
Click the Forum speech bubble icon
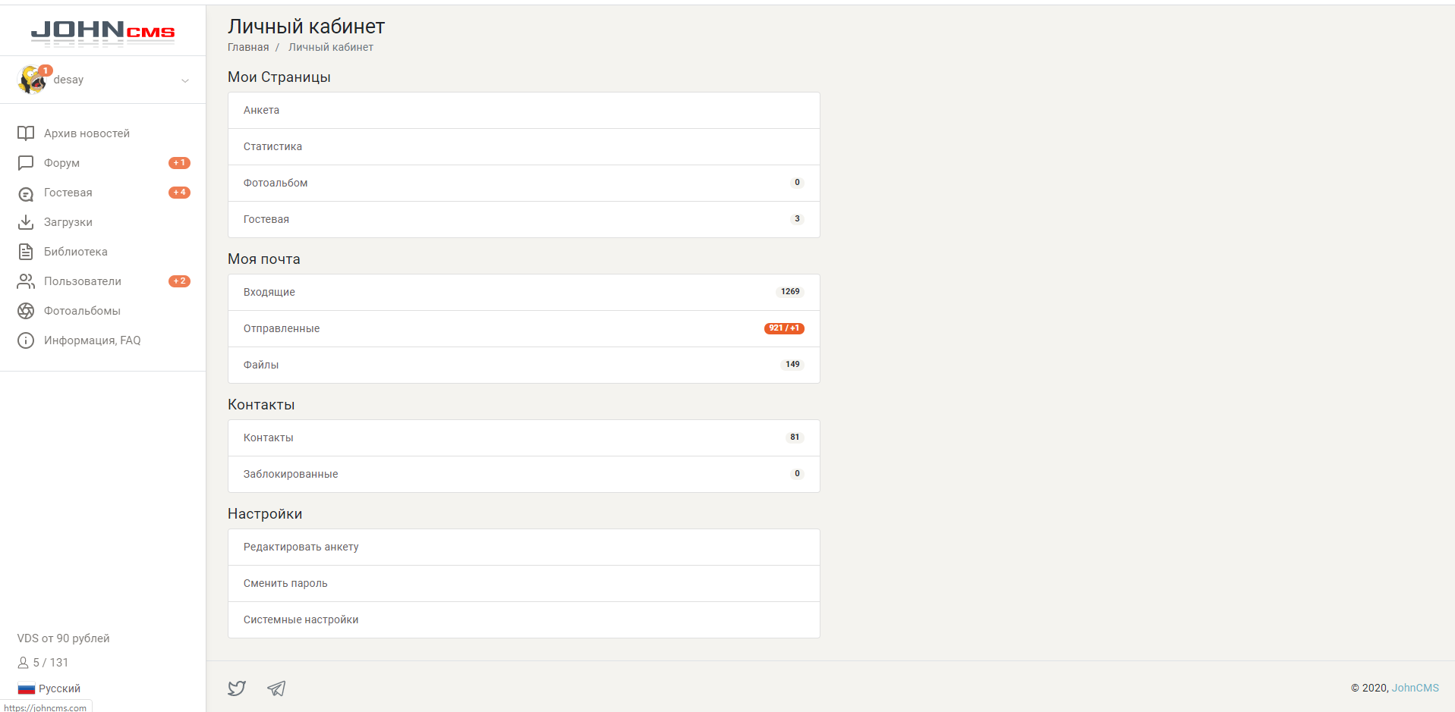pyautogui.click(x=26, y=163)
